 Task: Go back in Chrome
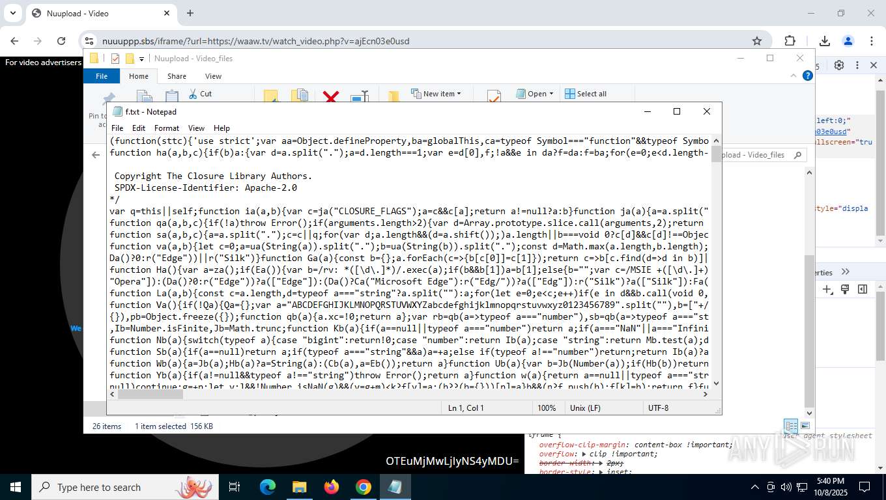[14, 41]
